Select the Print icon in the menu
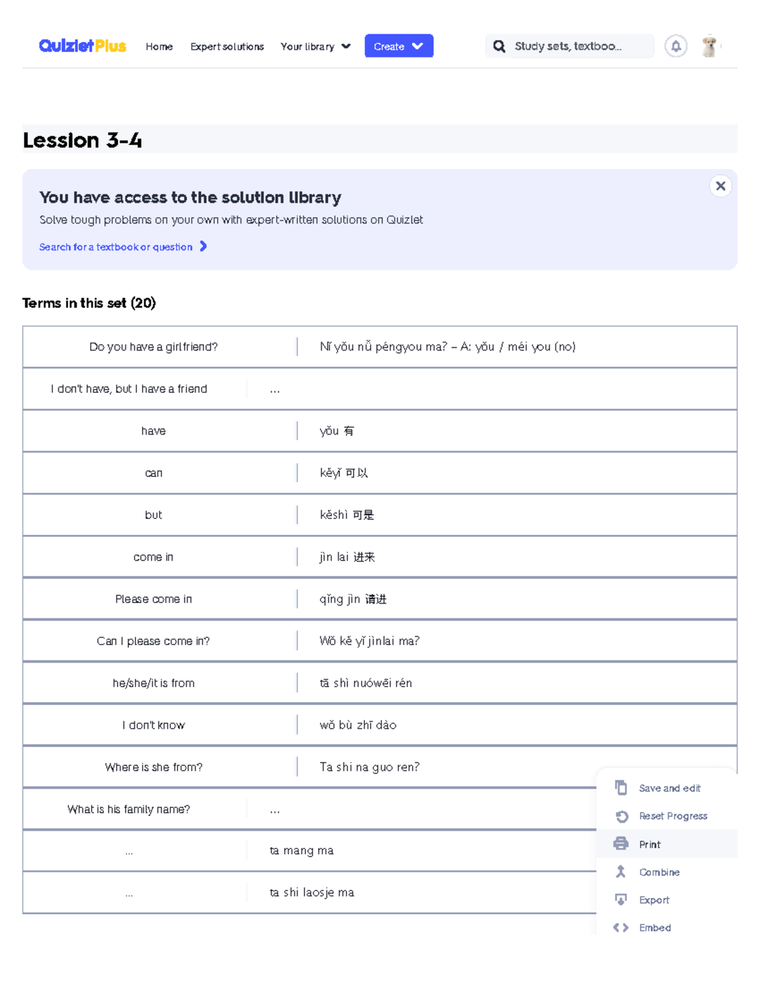Viewport: 760px width, 984px height. pyautogui.click(x=621, y=843)
